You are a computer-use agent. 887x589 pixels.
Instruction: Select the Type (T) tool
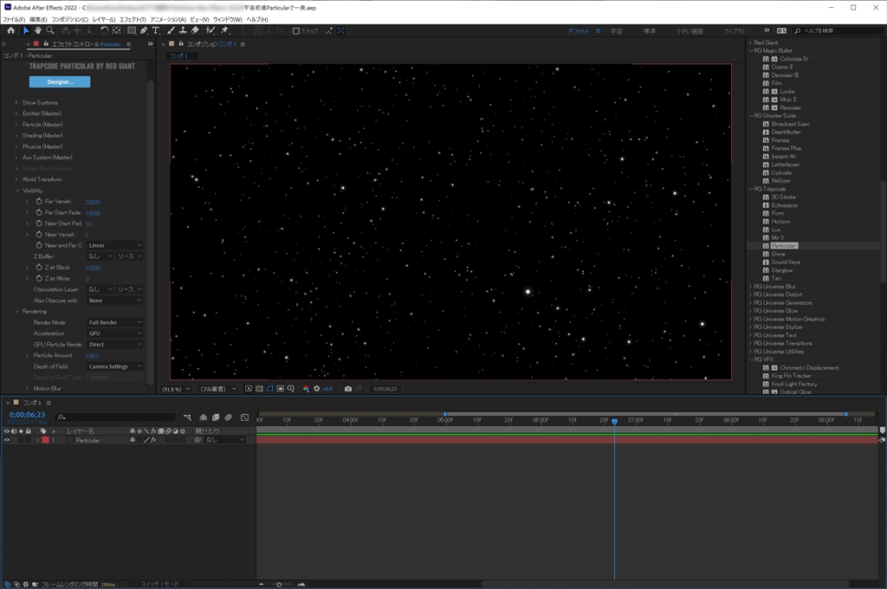(156, 30)
